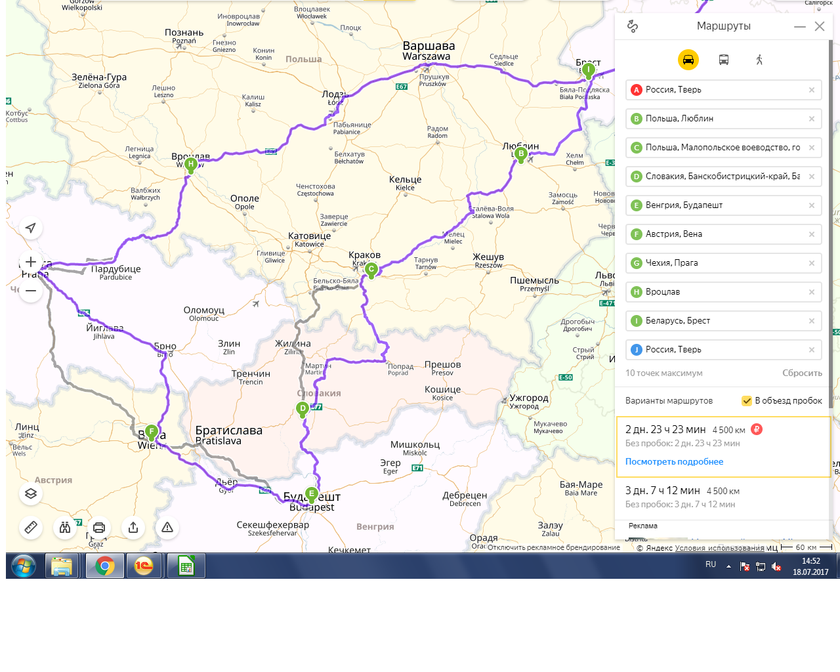Remove waypoint I Беларусь, Брест
The height and width of the screenshot is (672, 840).
click(x=812, y=321)
